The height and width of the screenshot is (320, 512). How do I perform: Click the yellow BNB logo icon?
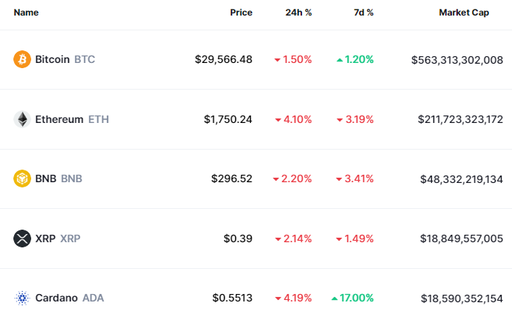pyautogui.click(x=22, y=179)
